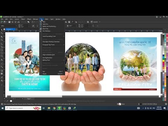Viewport: 168px width, 126px height.
Task: Select the Shape tool
Action: (2, 33)
